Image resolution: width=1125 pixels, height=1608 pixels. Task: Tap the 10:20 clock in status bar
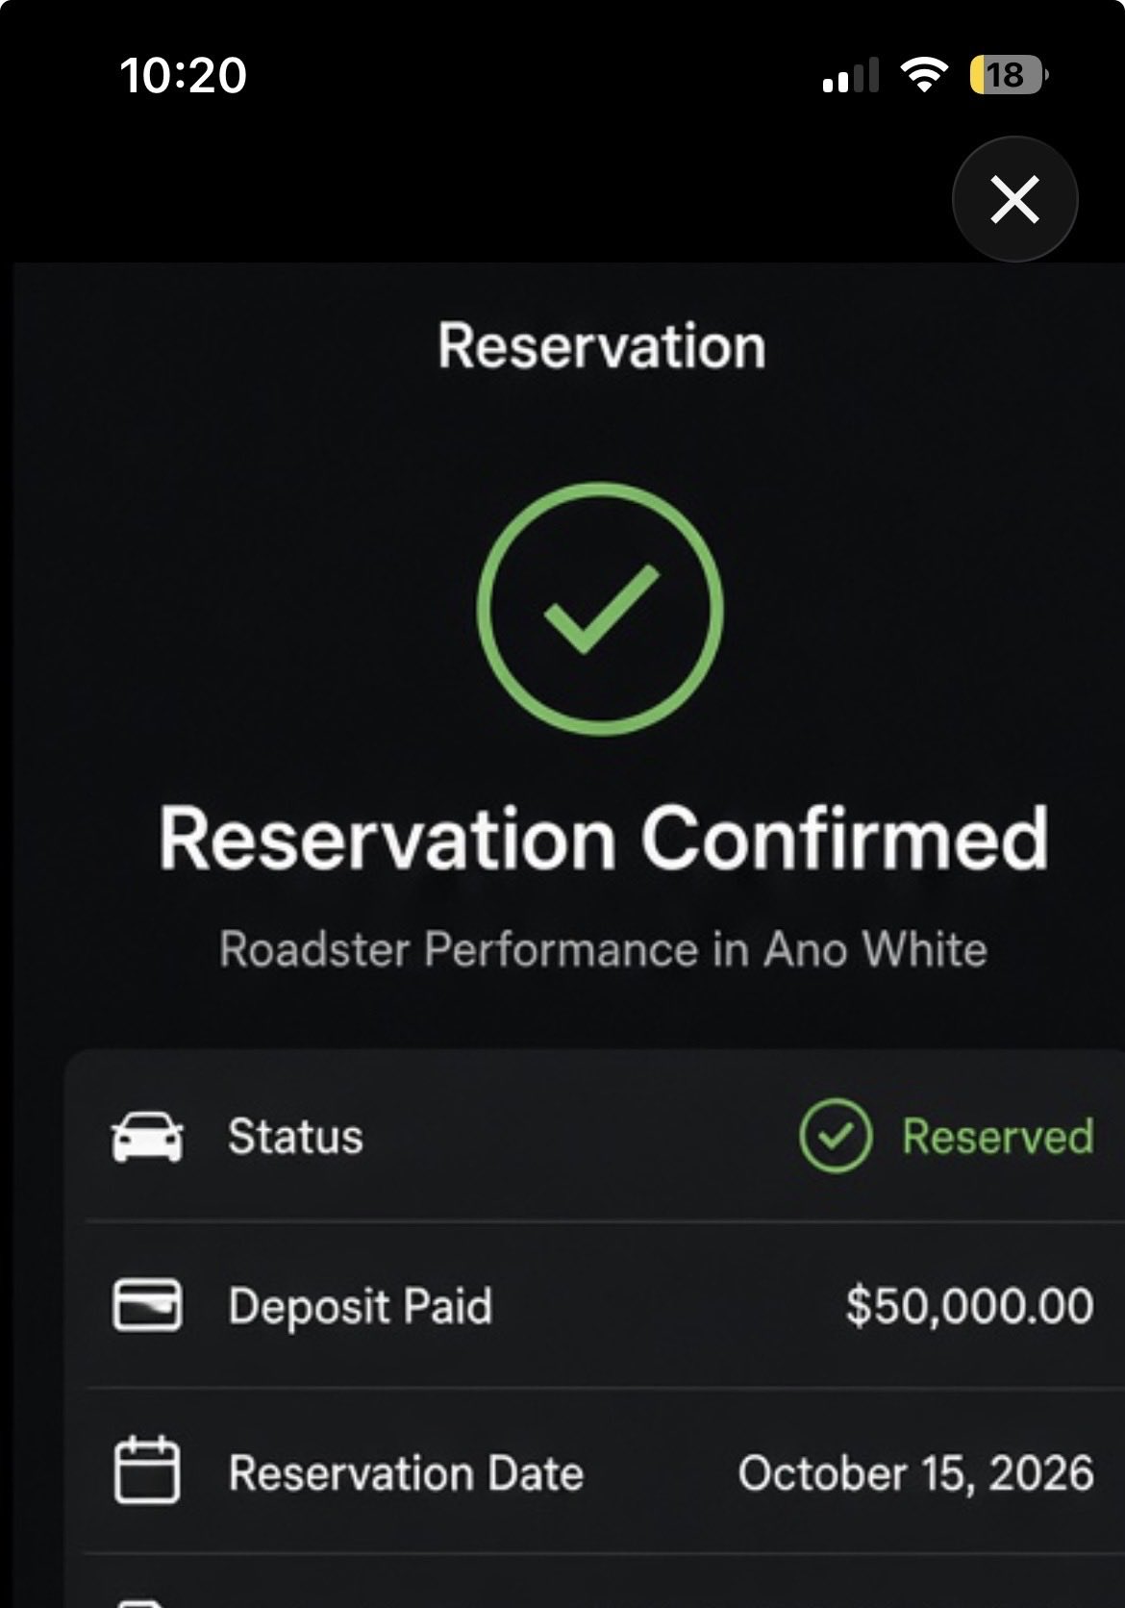[183, 75]
